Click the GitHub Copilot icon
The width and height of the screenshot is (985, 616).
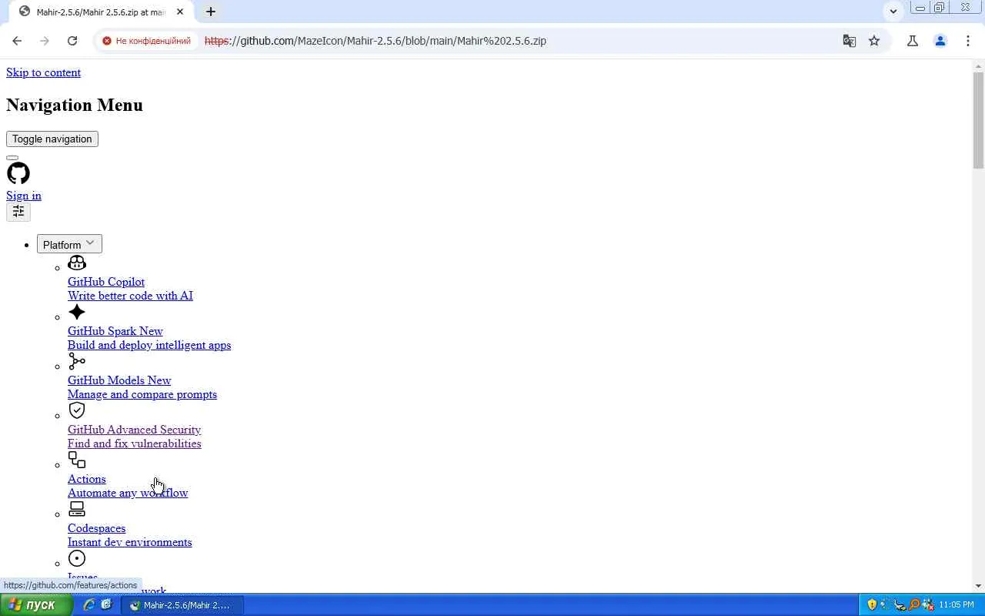point(77,263)
